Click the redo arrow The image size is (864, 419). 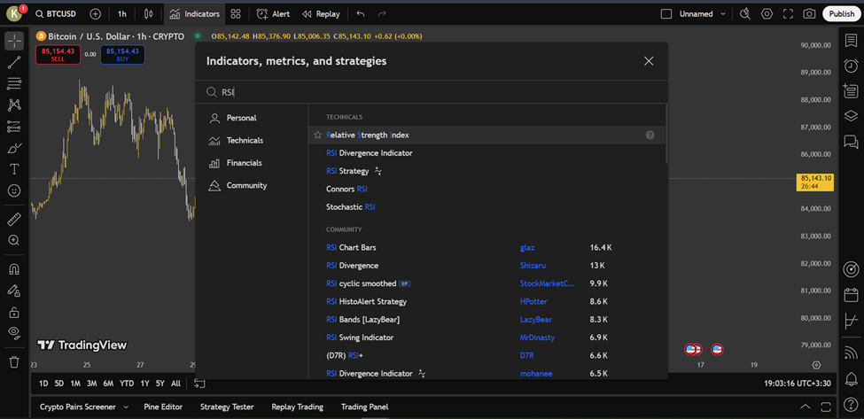click(x=382, y=14)
